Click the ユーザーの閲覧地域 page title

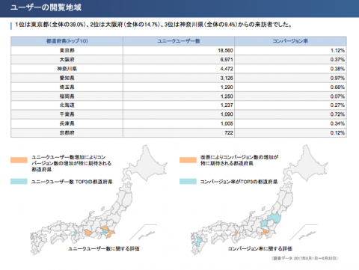point(46,7)
